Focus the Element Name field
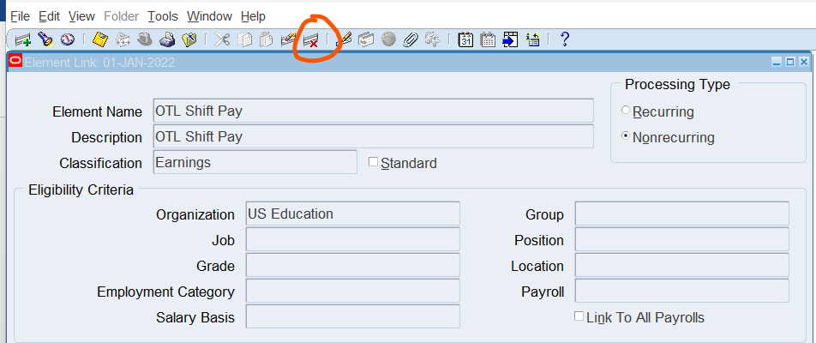 373,111
